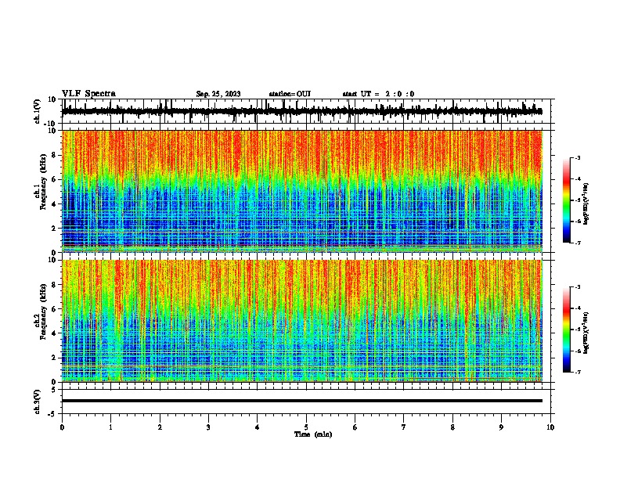Click the time axis tick label "9"
This screenshot has height=479, width=620.
coord(501,427)
